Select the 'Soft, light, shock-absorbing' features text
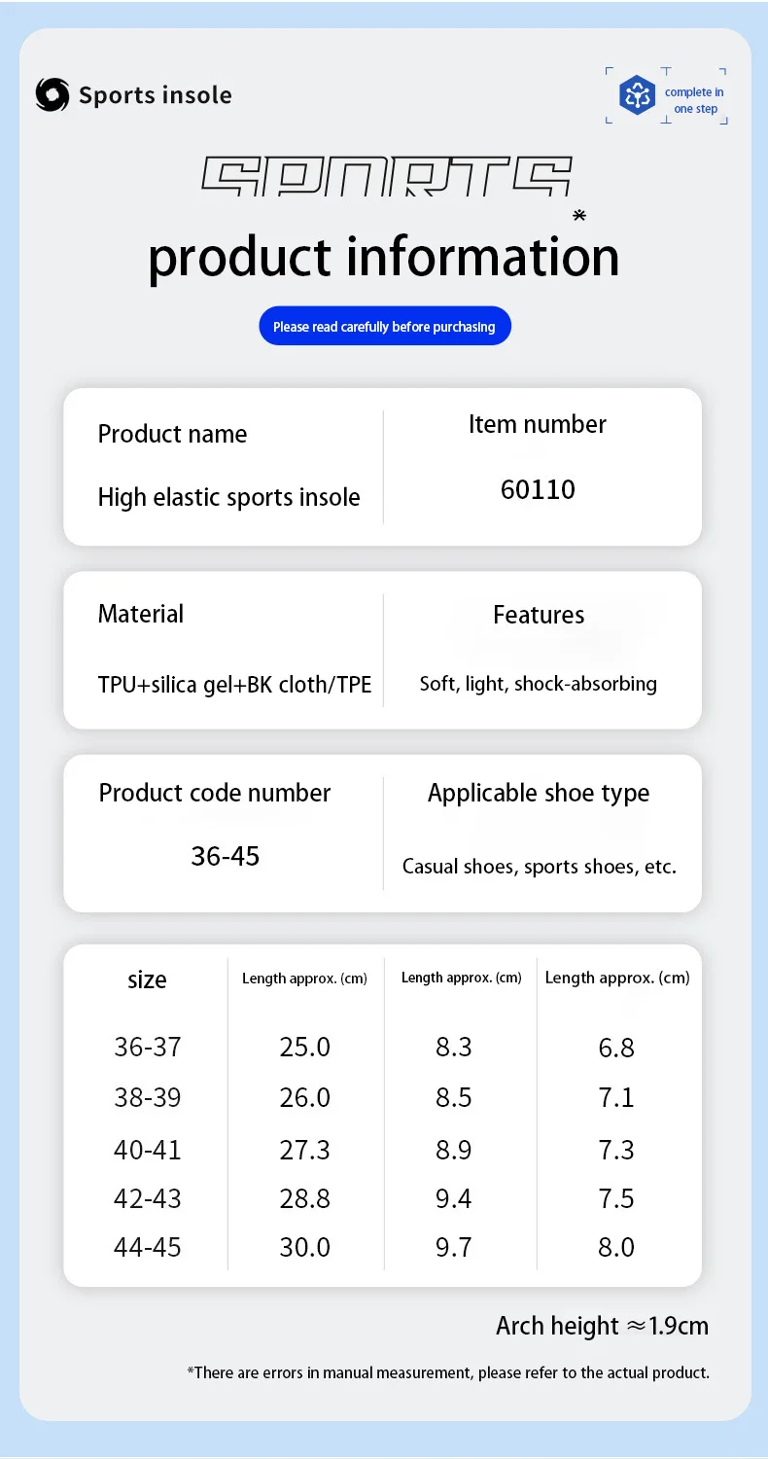The width and height of the screenshot is (768, 1459). click(x=538, y=684)
